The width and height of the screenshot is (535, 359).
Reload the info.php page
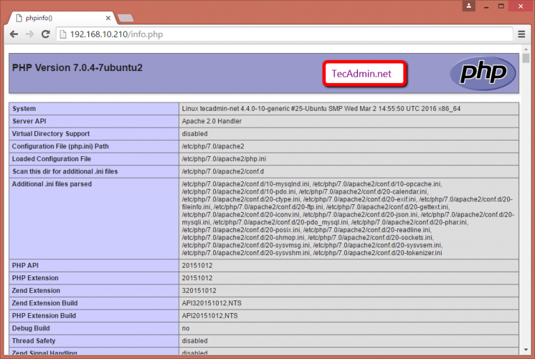click(45, 33)
